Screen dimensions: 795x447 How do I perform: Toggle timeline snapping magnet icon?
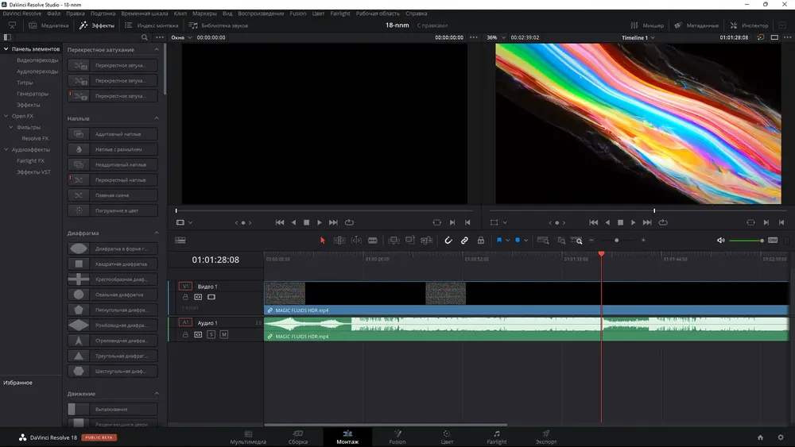pos(448,240)
